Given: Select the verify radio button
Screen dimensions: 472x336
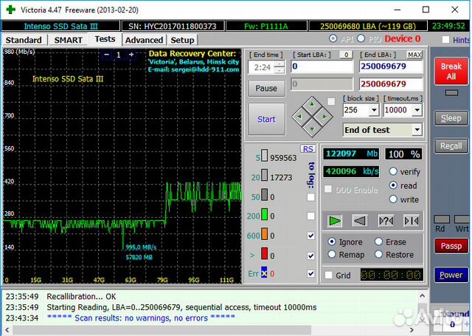Looking at the screenshot, I should (393, 171).
